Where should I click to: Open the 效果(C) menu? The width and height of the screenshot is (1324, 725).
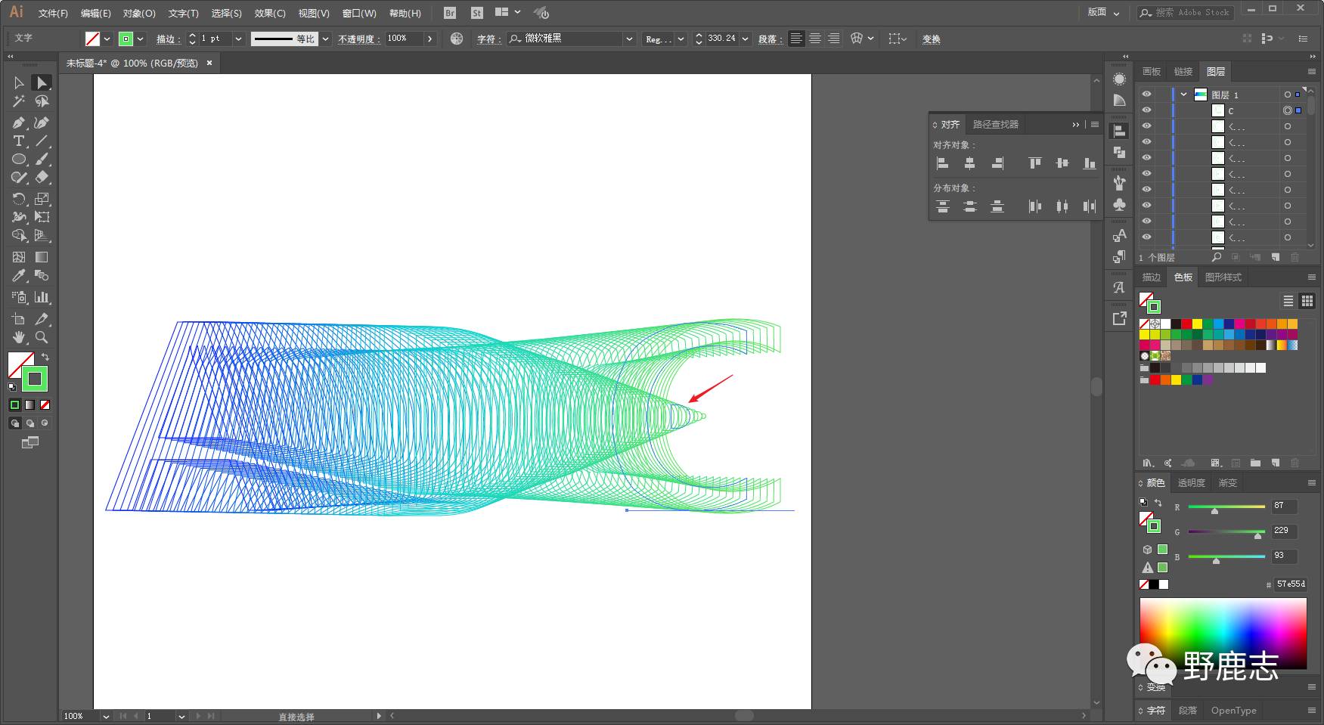point(270,14)
